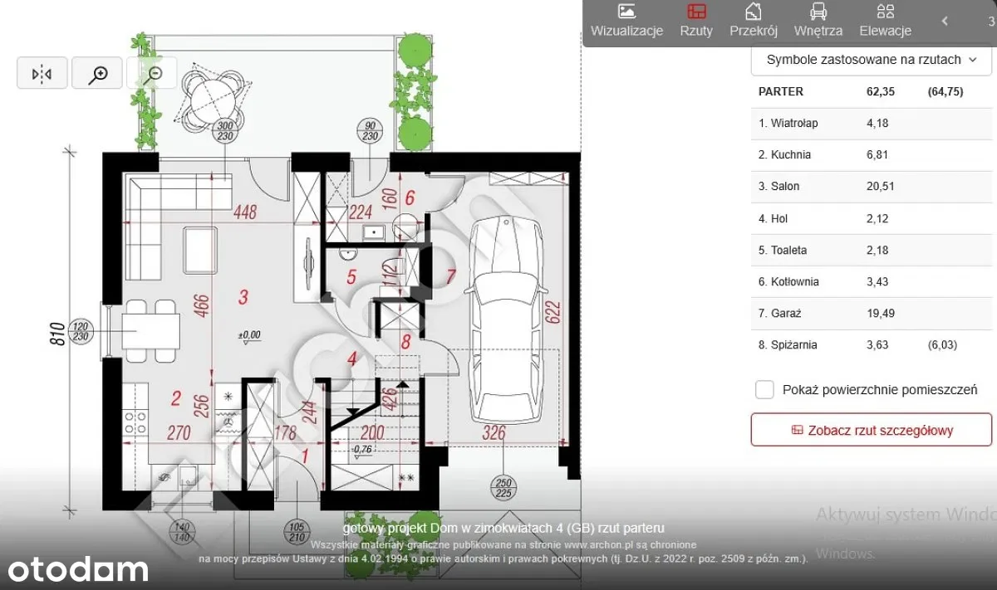Open the Symbole zastosowane na rzutach dropdown
The width and height of the screenshot is (997, 590).
pyautogui.click(x=871, y=60)
